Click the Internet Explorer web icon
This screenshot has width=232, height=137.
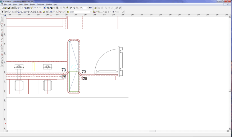point(45,8)
